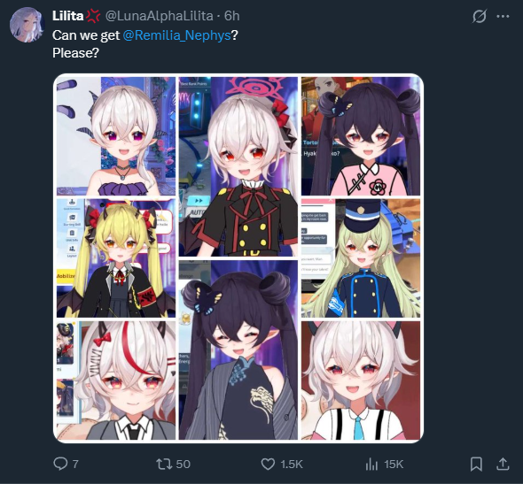Open the 6h timestamp link
523x484 pixels.
tap(232, 16)
